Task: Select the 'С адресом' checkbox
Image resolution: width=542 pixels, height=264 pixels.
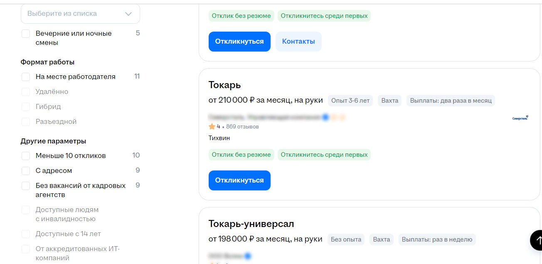Action: pos(26,171)
